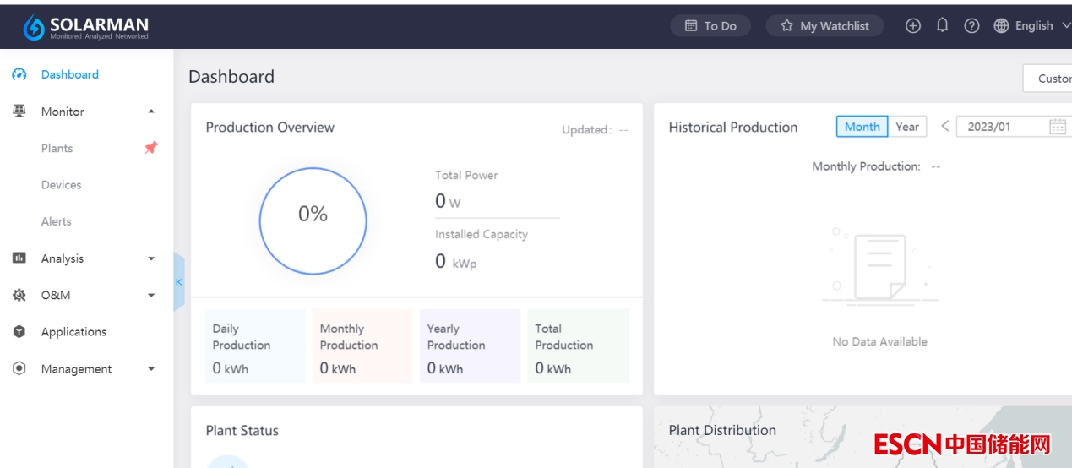Click the globe language icon
The height and width of the screenshot is (468, 1072).
(1001, 26)
